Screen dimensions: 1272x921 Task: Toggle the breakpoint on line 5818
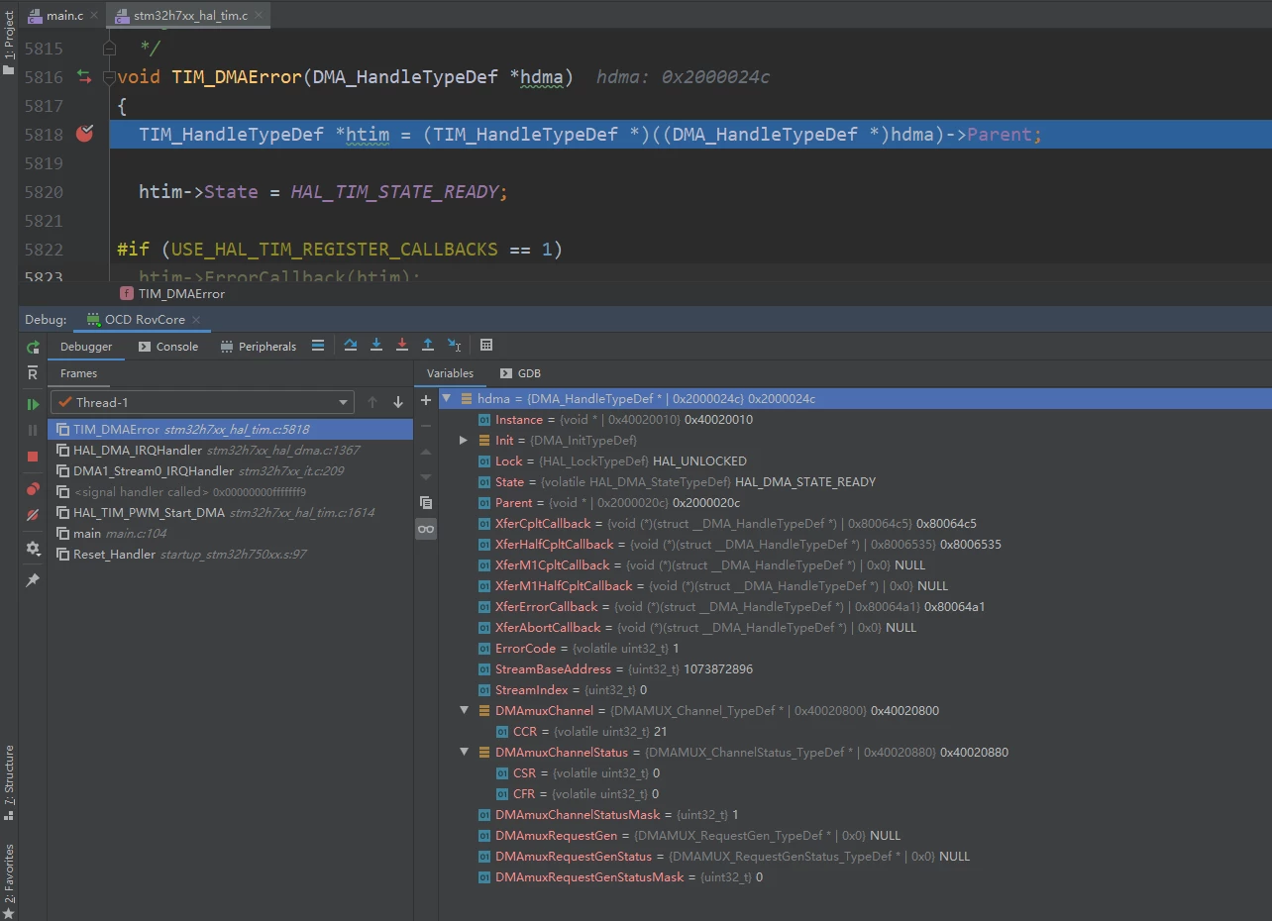tap(84, 134)
